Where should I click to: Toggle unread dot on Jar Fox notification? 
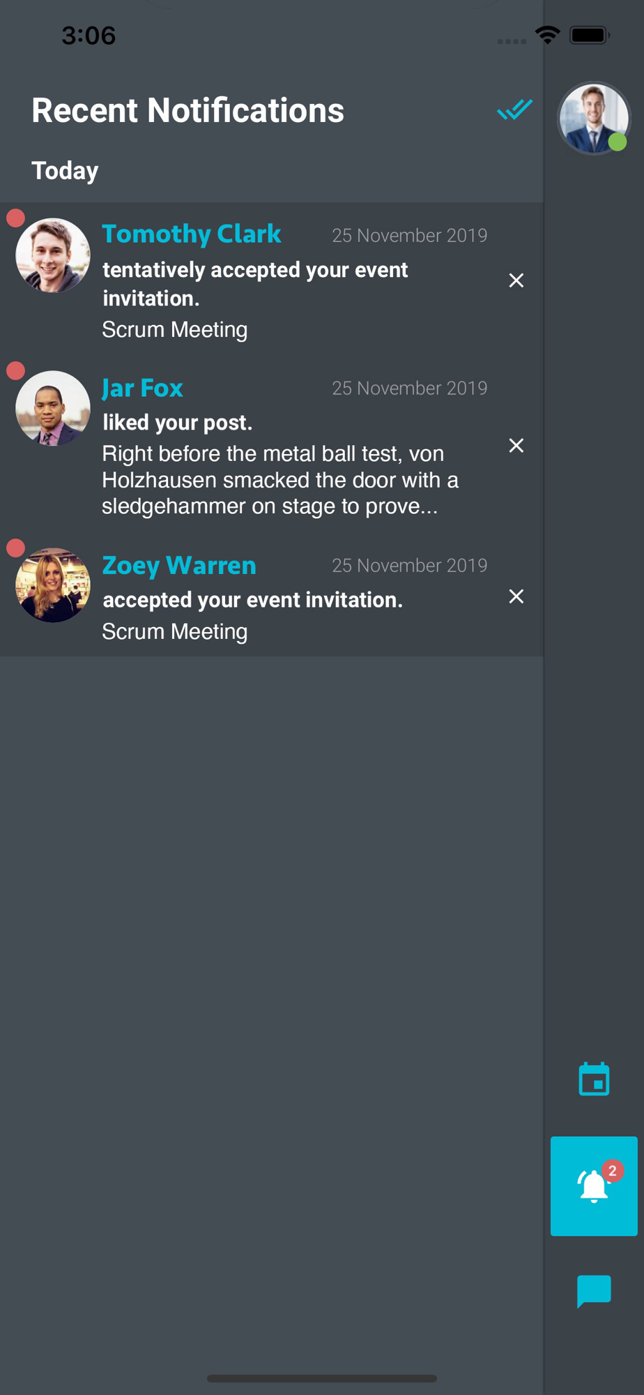[15, 370]
